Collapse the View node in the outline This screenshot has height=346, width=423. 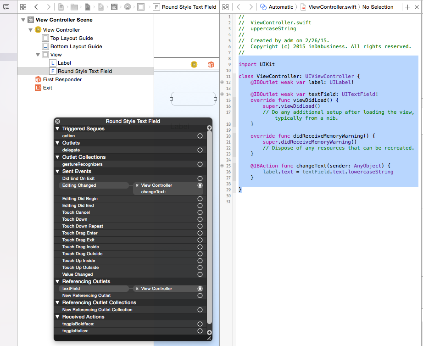pyautogui.click(x=38, y=55)
